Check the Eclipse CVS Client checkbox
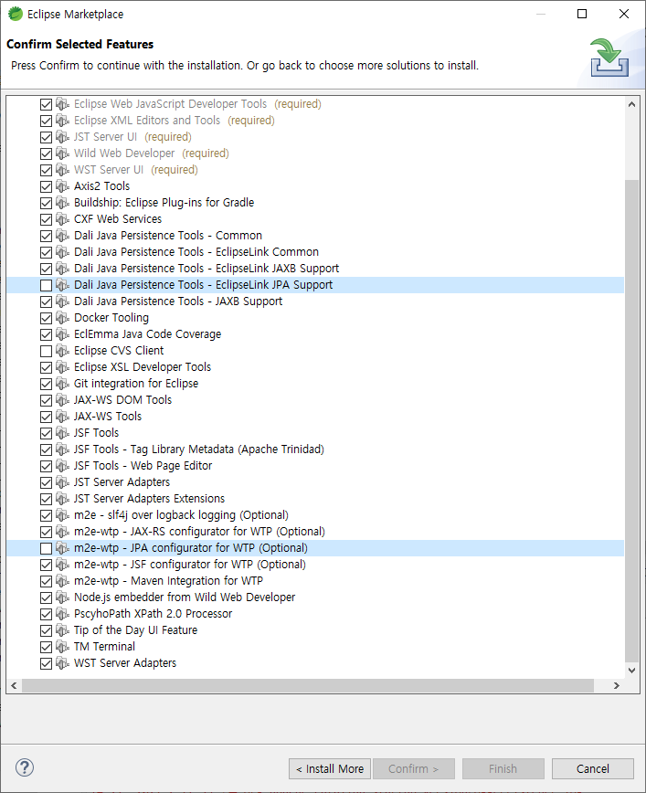 pyautogui.click(x=46, y=351)
